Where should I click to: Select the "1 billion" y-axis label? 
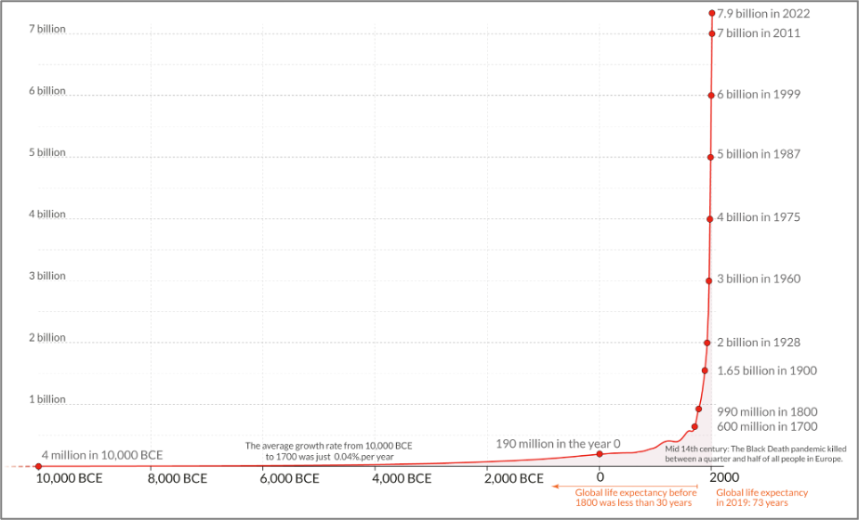point(47,399)
